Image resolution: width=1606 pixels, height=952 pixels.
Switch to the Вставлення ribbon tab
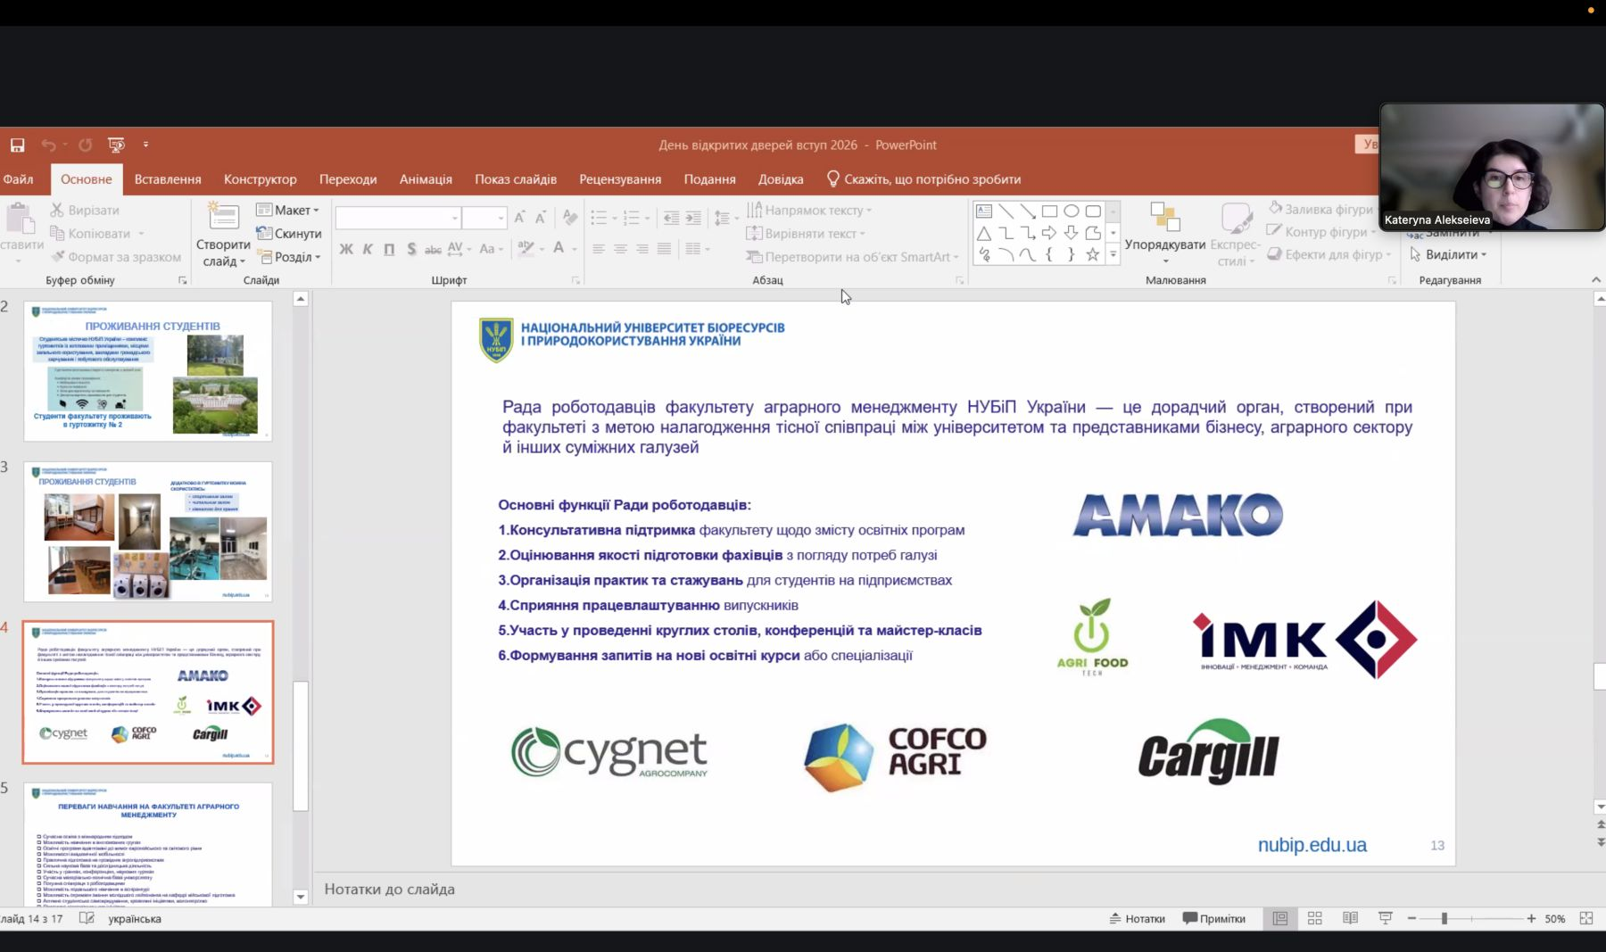pos(168,179)
